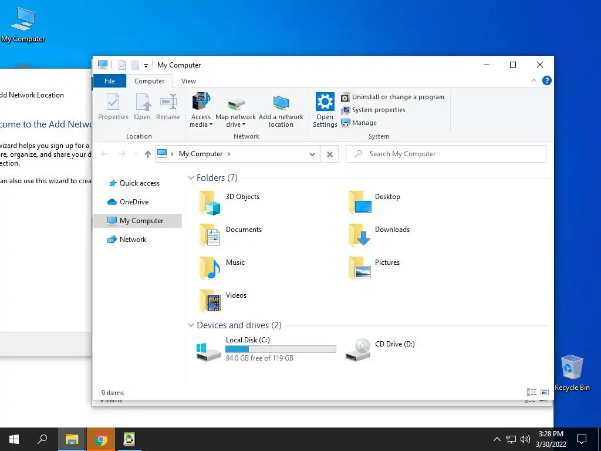Select the Local Disk (C:) drive icon

click(x=208, y=352)
